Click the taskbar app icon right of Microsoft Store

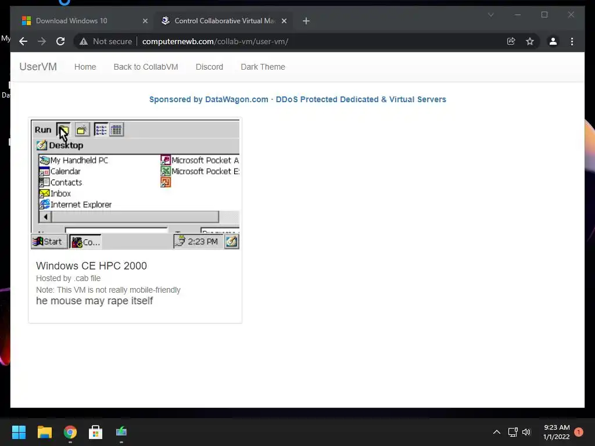tap(121, 432)
